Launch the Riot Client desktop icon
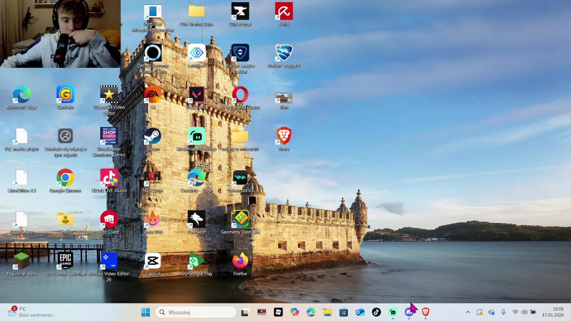The width and height of the screenshot is (571, 321). point(109,222)
